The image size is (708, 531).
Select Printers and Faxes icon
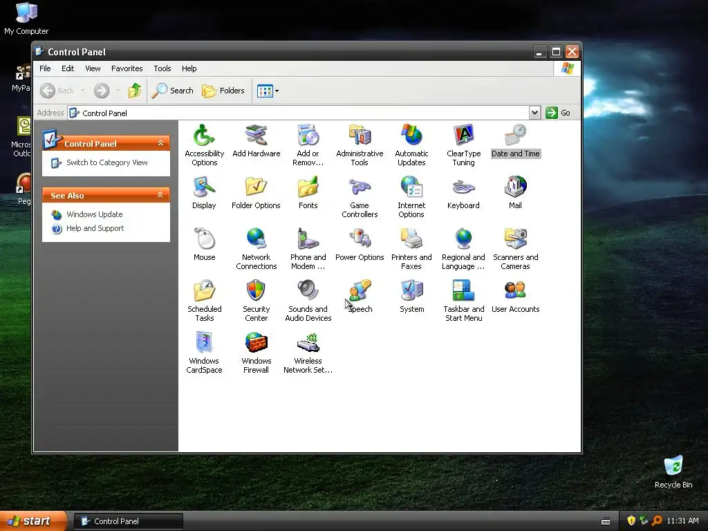[x=411, y=239]
